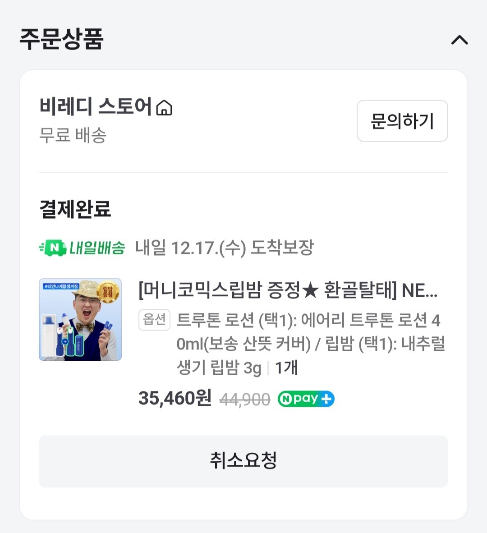Click the N 내일배송 truck icon

point(53,248)
